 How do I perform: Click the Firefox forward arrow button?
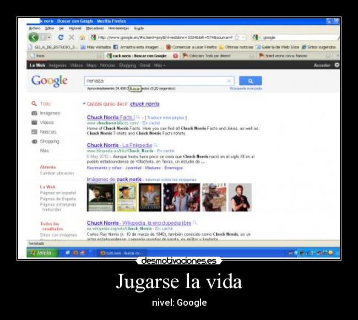43,37
